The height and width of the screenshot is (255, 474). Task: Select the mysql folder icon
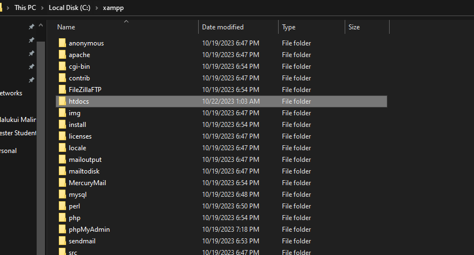[62, 194]
